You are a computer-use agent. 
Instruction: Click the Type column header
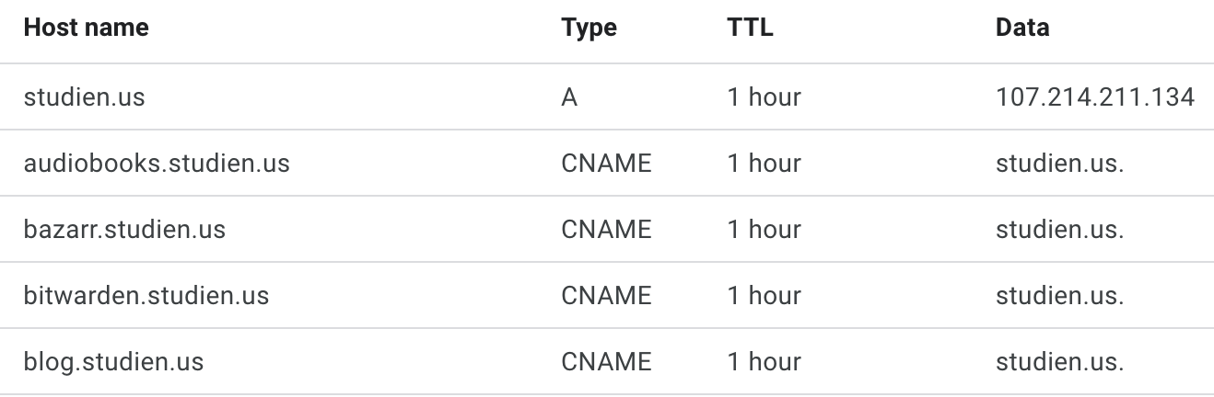tap(589, 28)
